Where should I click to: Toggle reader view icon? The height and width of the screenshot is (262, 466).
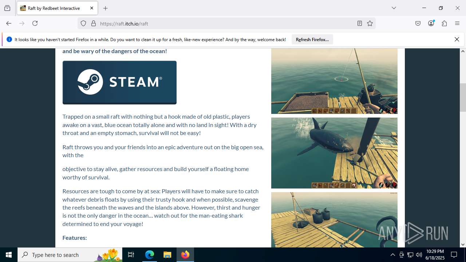coord(360,23)
